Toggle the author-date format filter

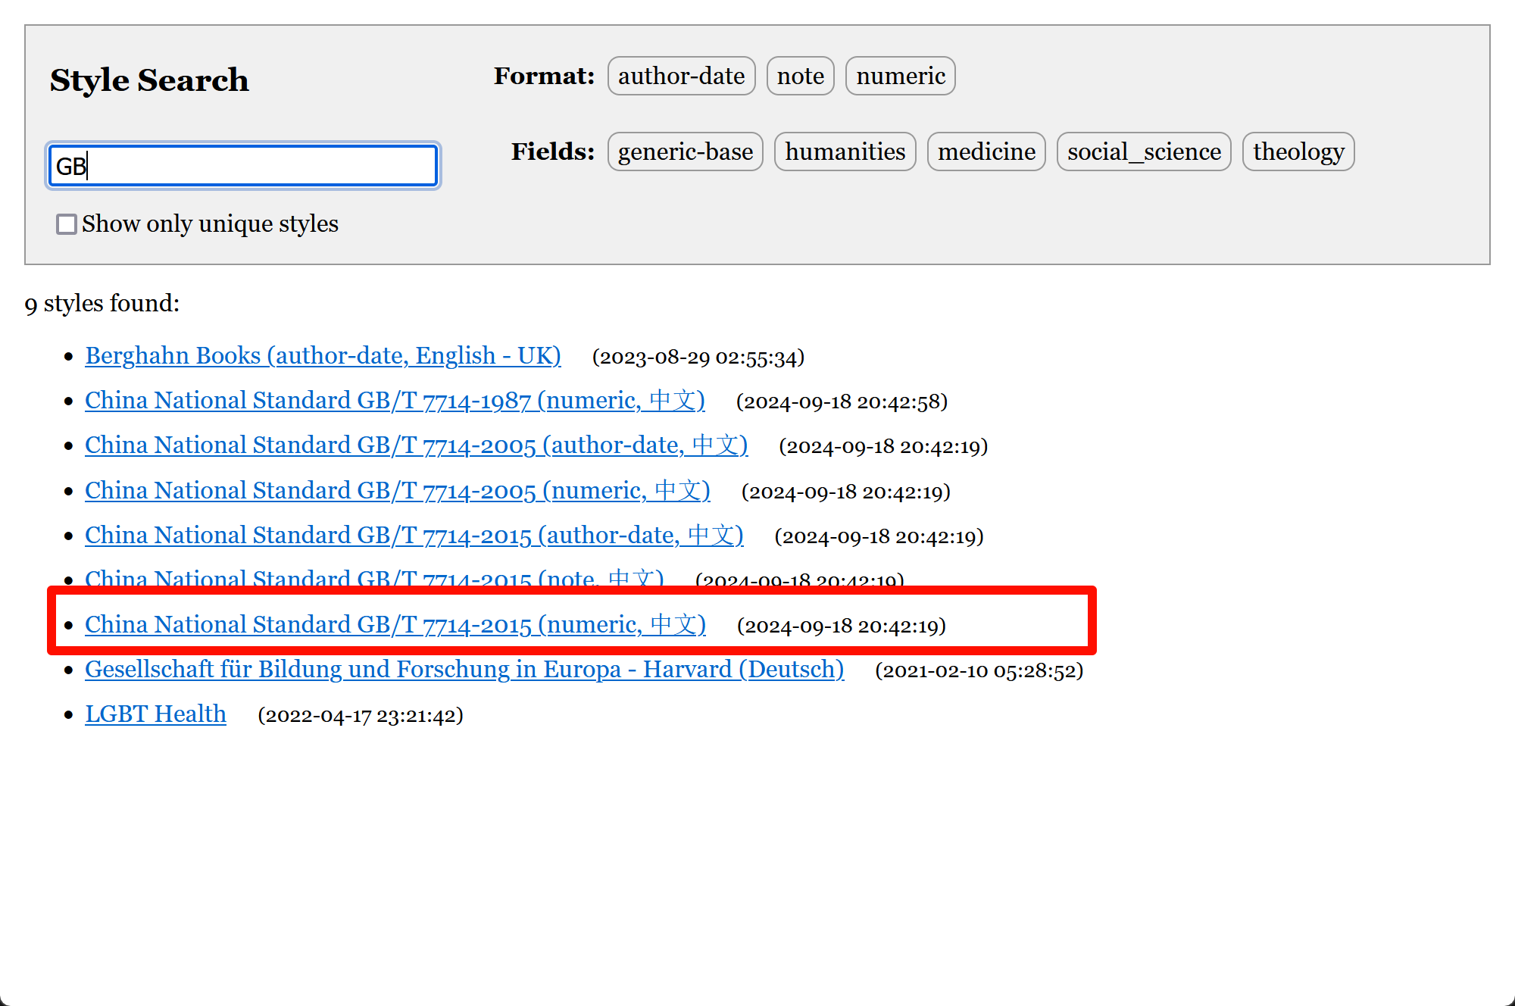click(681, 77)
